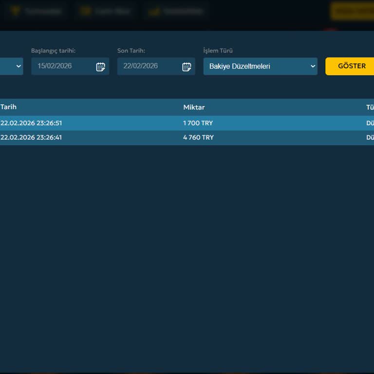374x374 pixels.
Task: Click the type cell in the first row
Action: (370, 123)
